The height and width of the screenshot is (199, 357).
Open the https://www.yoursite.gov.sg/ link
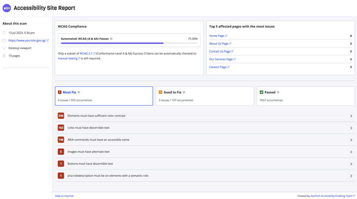pyautogui.click(x=27, y=41)
